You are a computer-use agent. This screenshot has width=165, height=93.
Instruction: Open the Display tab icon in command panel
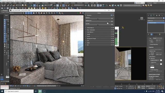click(159, 16)
